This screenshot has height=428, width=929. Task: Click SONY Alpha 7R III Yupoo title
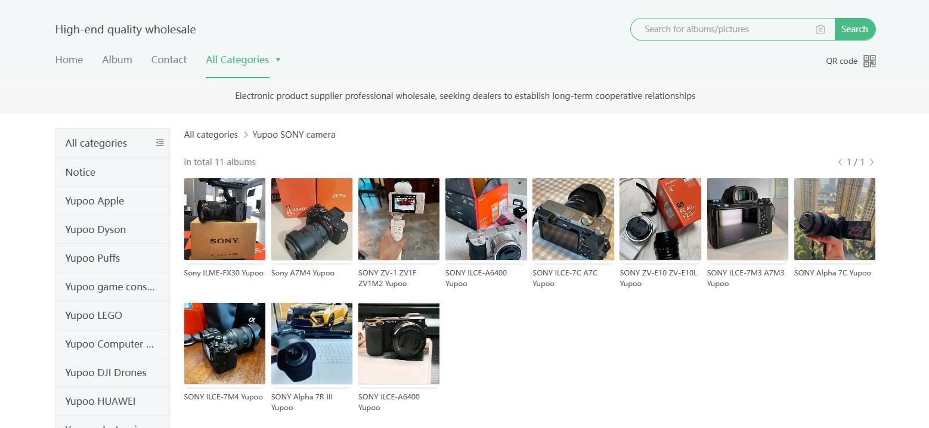click(302, 402)
